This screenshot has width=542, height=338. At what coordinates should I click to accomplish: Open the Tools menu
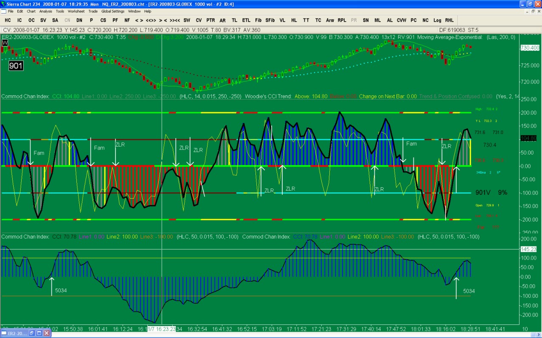(x=60, y=11)
